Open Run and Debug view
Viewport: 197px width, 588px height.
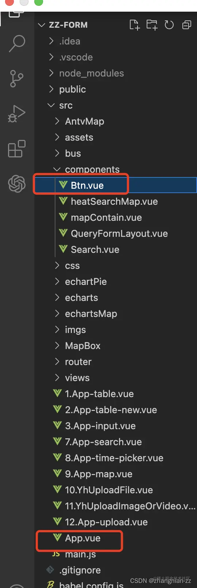coord(17,114)
